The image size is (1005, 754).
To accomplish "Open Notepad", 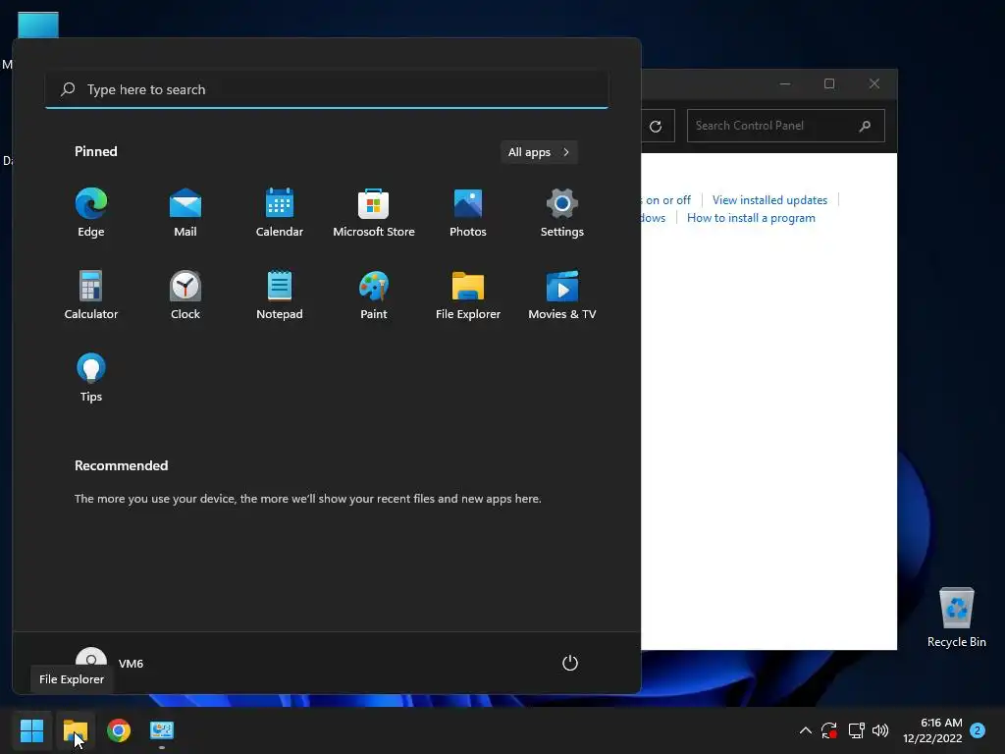I will click(x=280, y=295).
